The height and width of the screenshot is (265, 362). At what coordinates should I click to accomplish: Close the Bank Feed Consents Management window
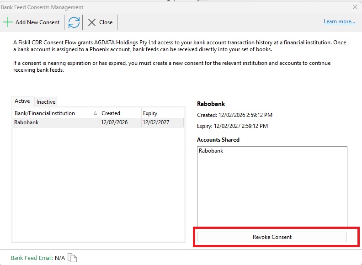(x=355, y=7)
